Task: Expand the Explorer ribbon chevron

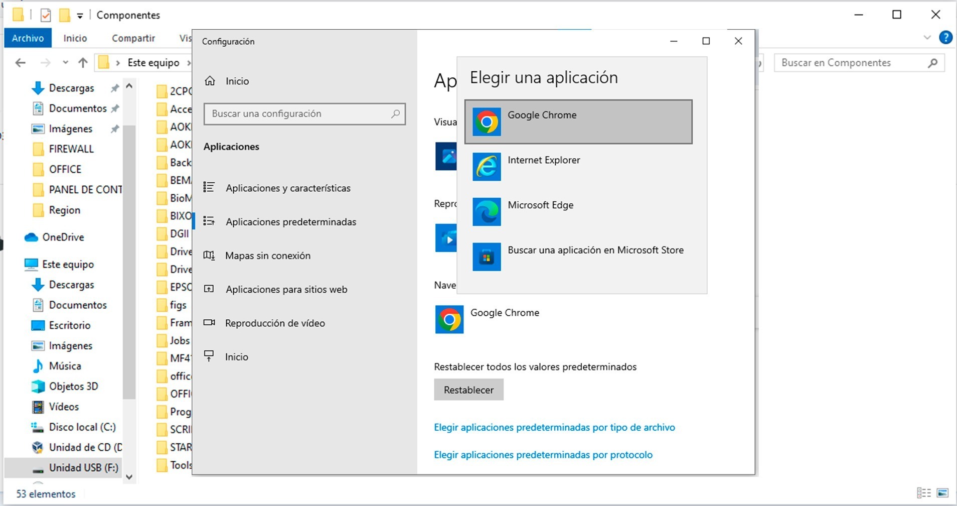Action: pyautogui.click(x=927, y=38)
